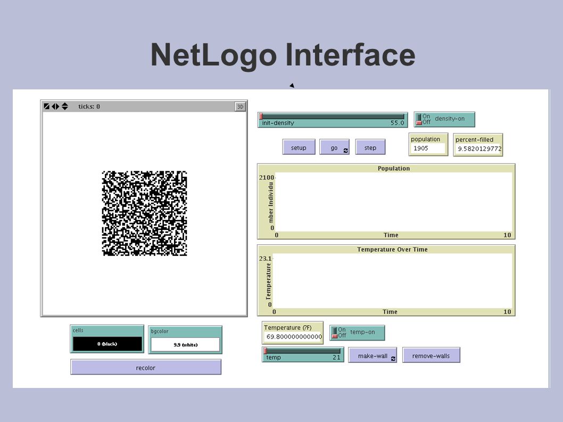
Task: Click the remove-walls button
Action: 431,355
